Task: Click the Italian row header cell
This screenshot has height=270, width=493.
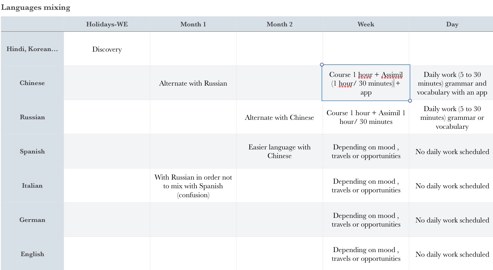Action: [x=32, y=186]
